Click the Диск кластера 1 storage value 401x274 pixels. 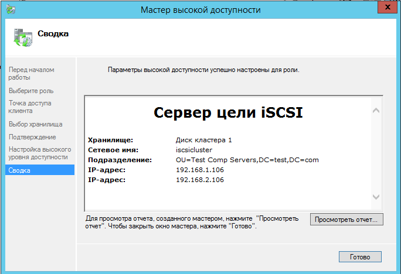(x=203, y=140)
